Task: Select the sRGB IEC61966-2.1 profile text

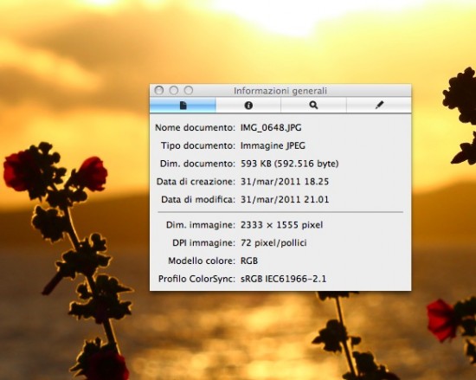Action: point(283,279)
